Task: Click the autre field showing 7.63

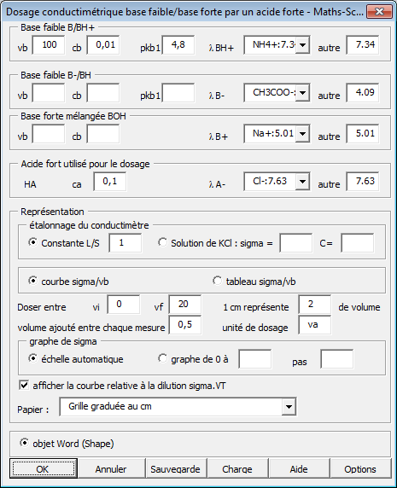Action: 363,182
